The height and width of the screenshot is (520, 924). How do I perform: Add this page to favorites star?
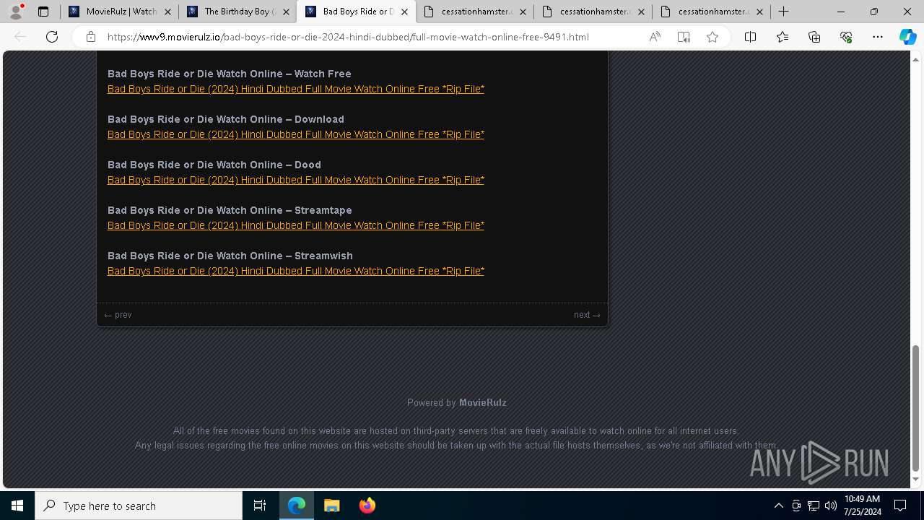pyautogui.click(x=712, y=37)
